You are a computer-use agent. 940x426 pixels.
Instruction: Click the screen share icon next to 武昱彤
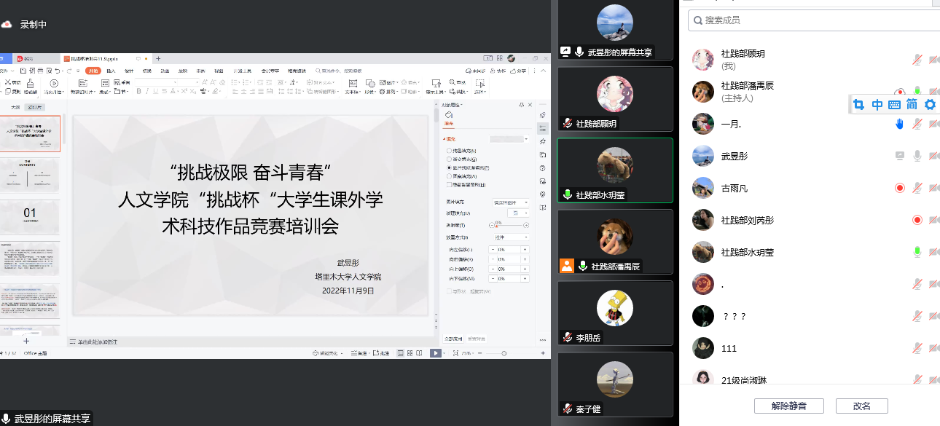pyautogui.click(x=900, y=156)
